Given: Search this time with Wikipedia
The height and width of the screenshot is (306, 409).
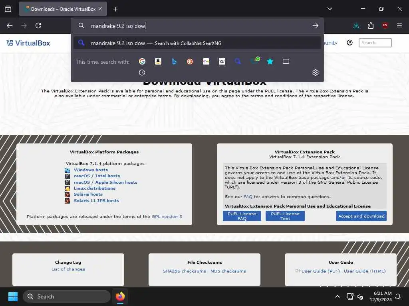Looking at the screenshot, I should [x=222, y=61].
